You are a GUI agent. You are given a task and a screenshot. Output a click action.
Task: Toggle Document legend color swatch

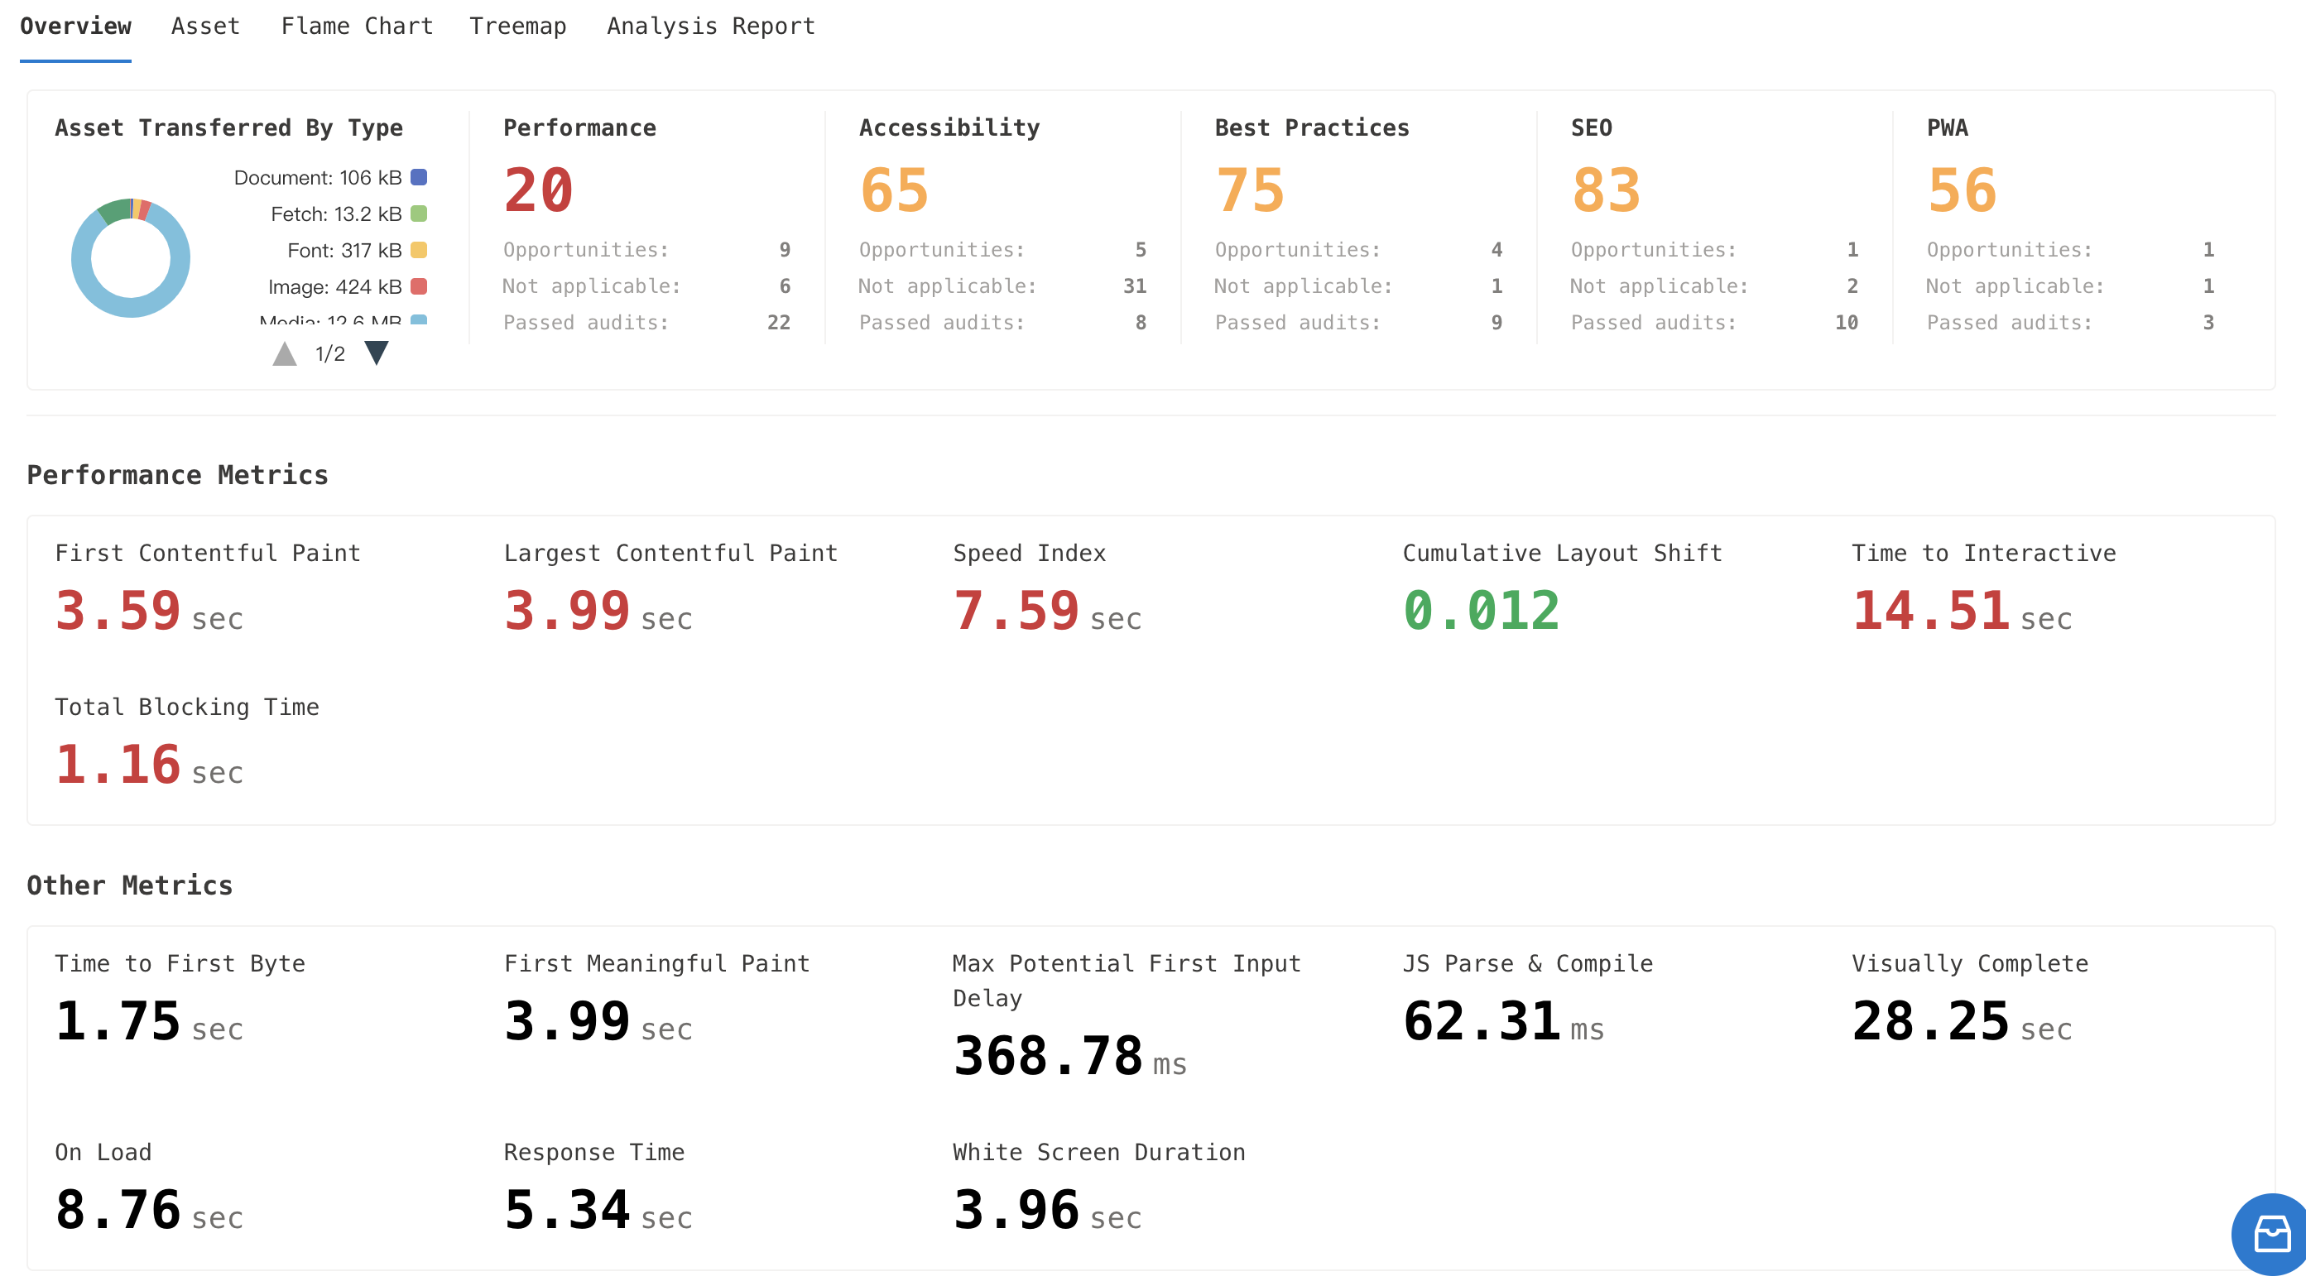[419, 177]
